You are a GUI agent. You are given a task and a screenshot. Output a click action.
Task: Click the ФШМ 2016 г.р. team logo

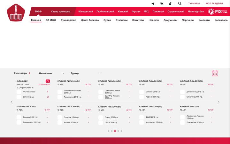(142, 117)
